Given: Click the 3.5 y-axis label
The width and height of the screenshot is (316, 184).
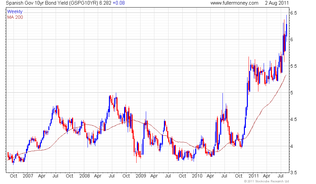Looking at the screenshot, I should (293, 172).
